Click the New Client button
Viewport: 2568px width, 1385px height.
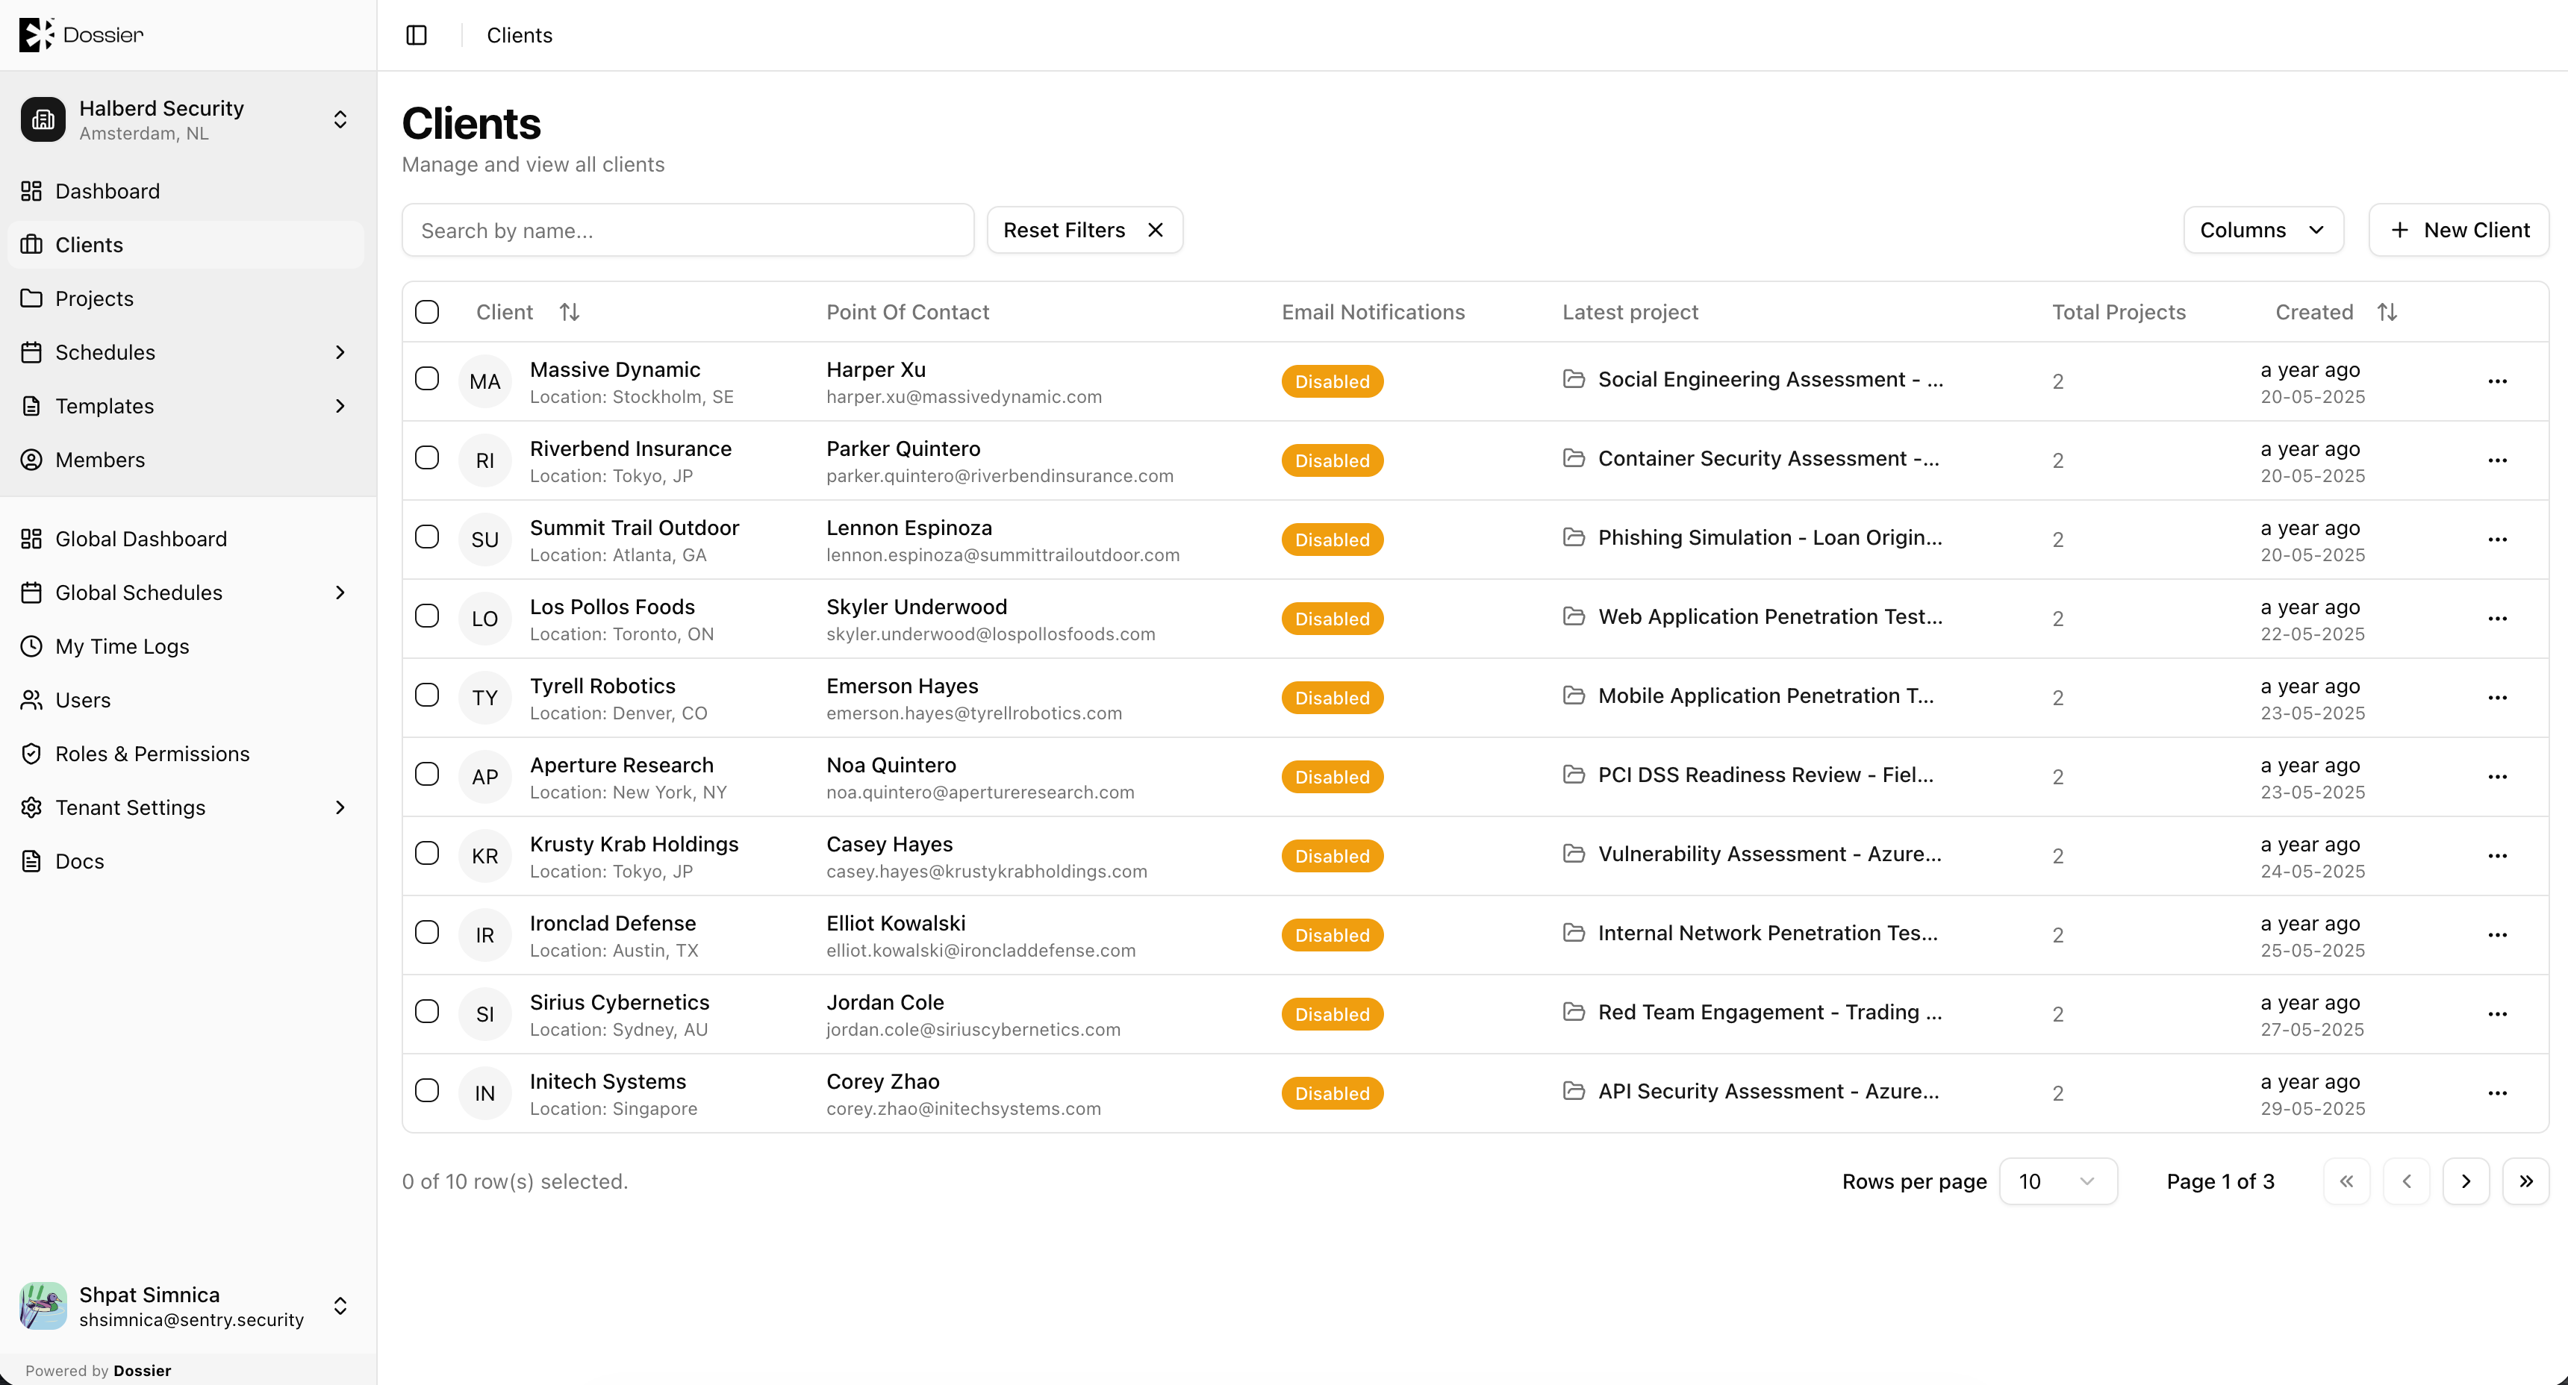tap(2458, 230)
